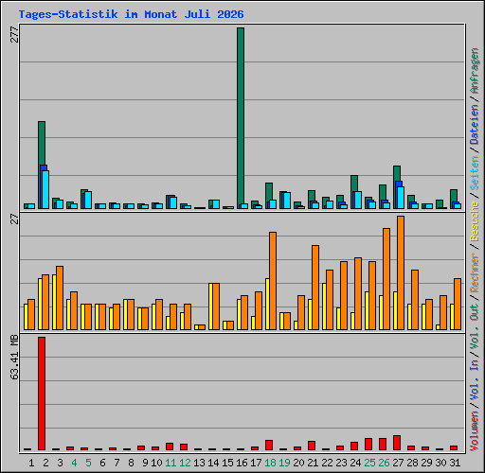Image resolution: width=485 pixels, height=473 pixels.
Task: Select the cyan Seiten bar on day 2
Action: [x=45, y=190]
